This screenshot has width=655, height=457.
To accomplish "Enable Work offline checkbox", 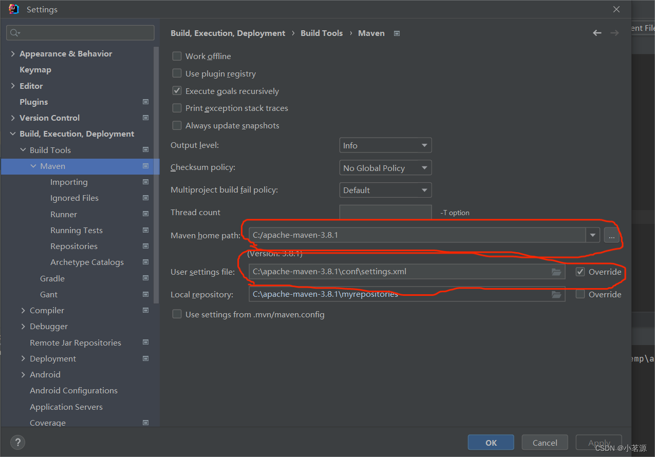I will (x=177, y=56).
